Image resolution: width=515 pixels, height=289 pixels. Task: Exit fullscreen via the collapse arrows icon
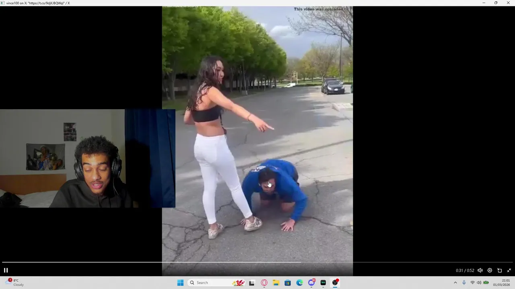tap(509, 271)
